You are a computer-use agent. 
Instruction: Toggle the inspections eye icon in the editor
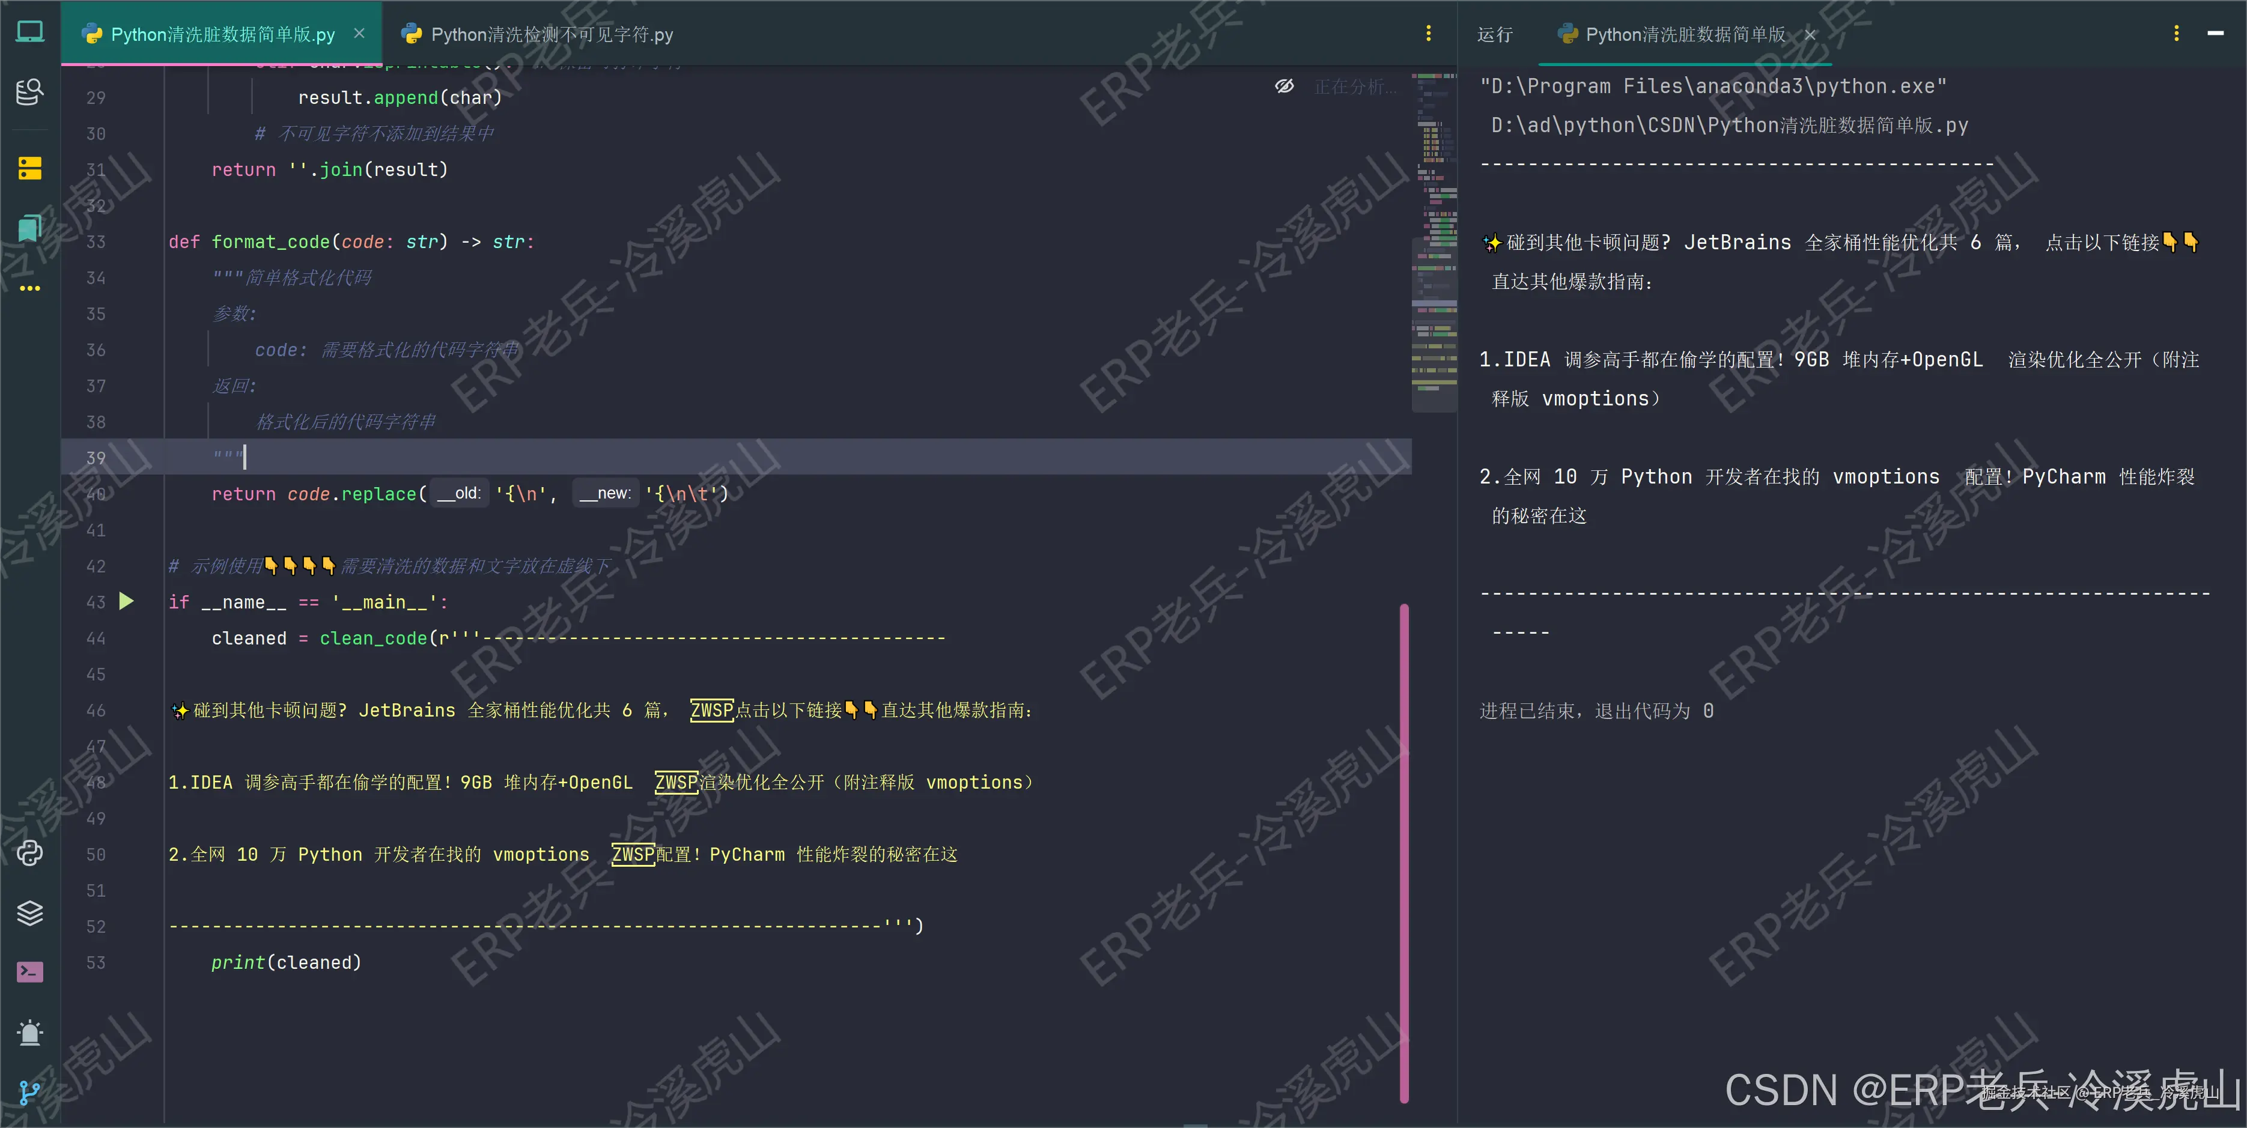point(1284,86)
